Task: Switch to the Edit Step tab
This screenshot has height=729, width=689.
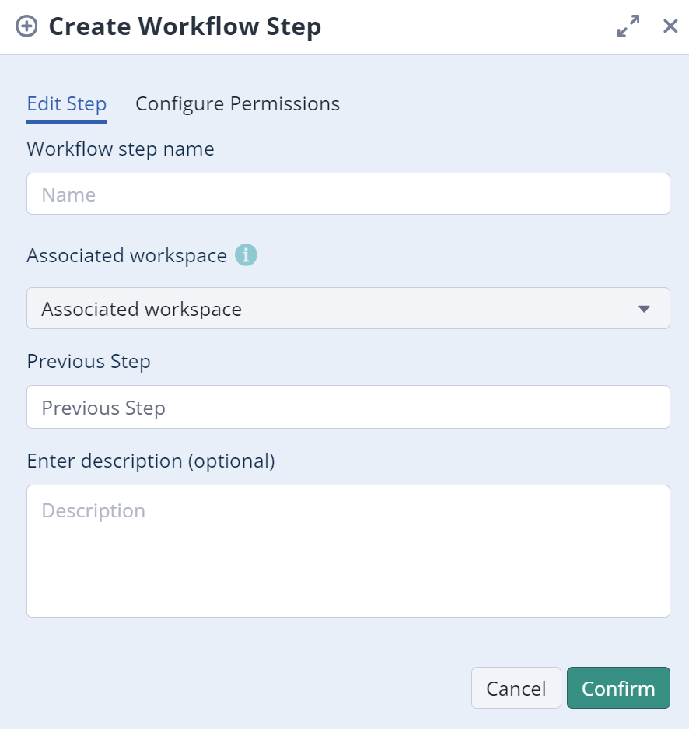Action: 67,104
